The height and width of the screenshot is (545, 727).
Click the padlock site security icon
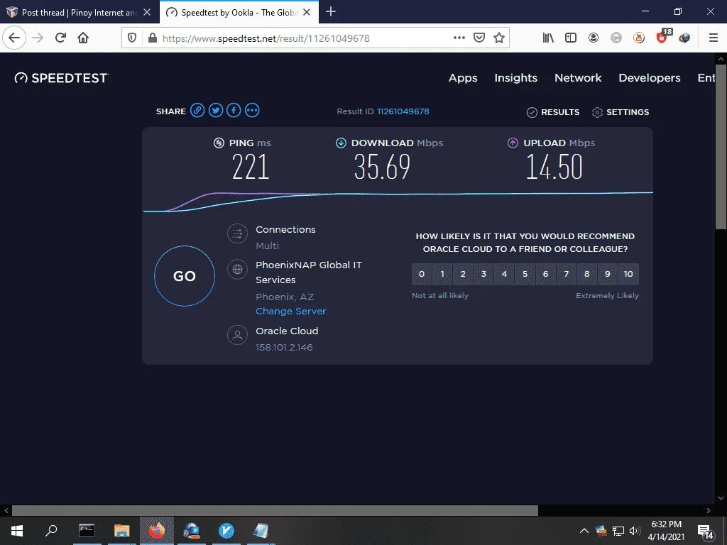(152, 38)
